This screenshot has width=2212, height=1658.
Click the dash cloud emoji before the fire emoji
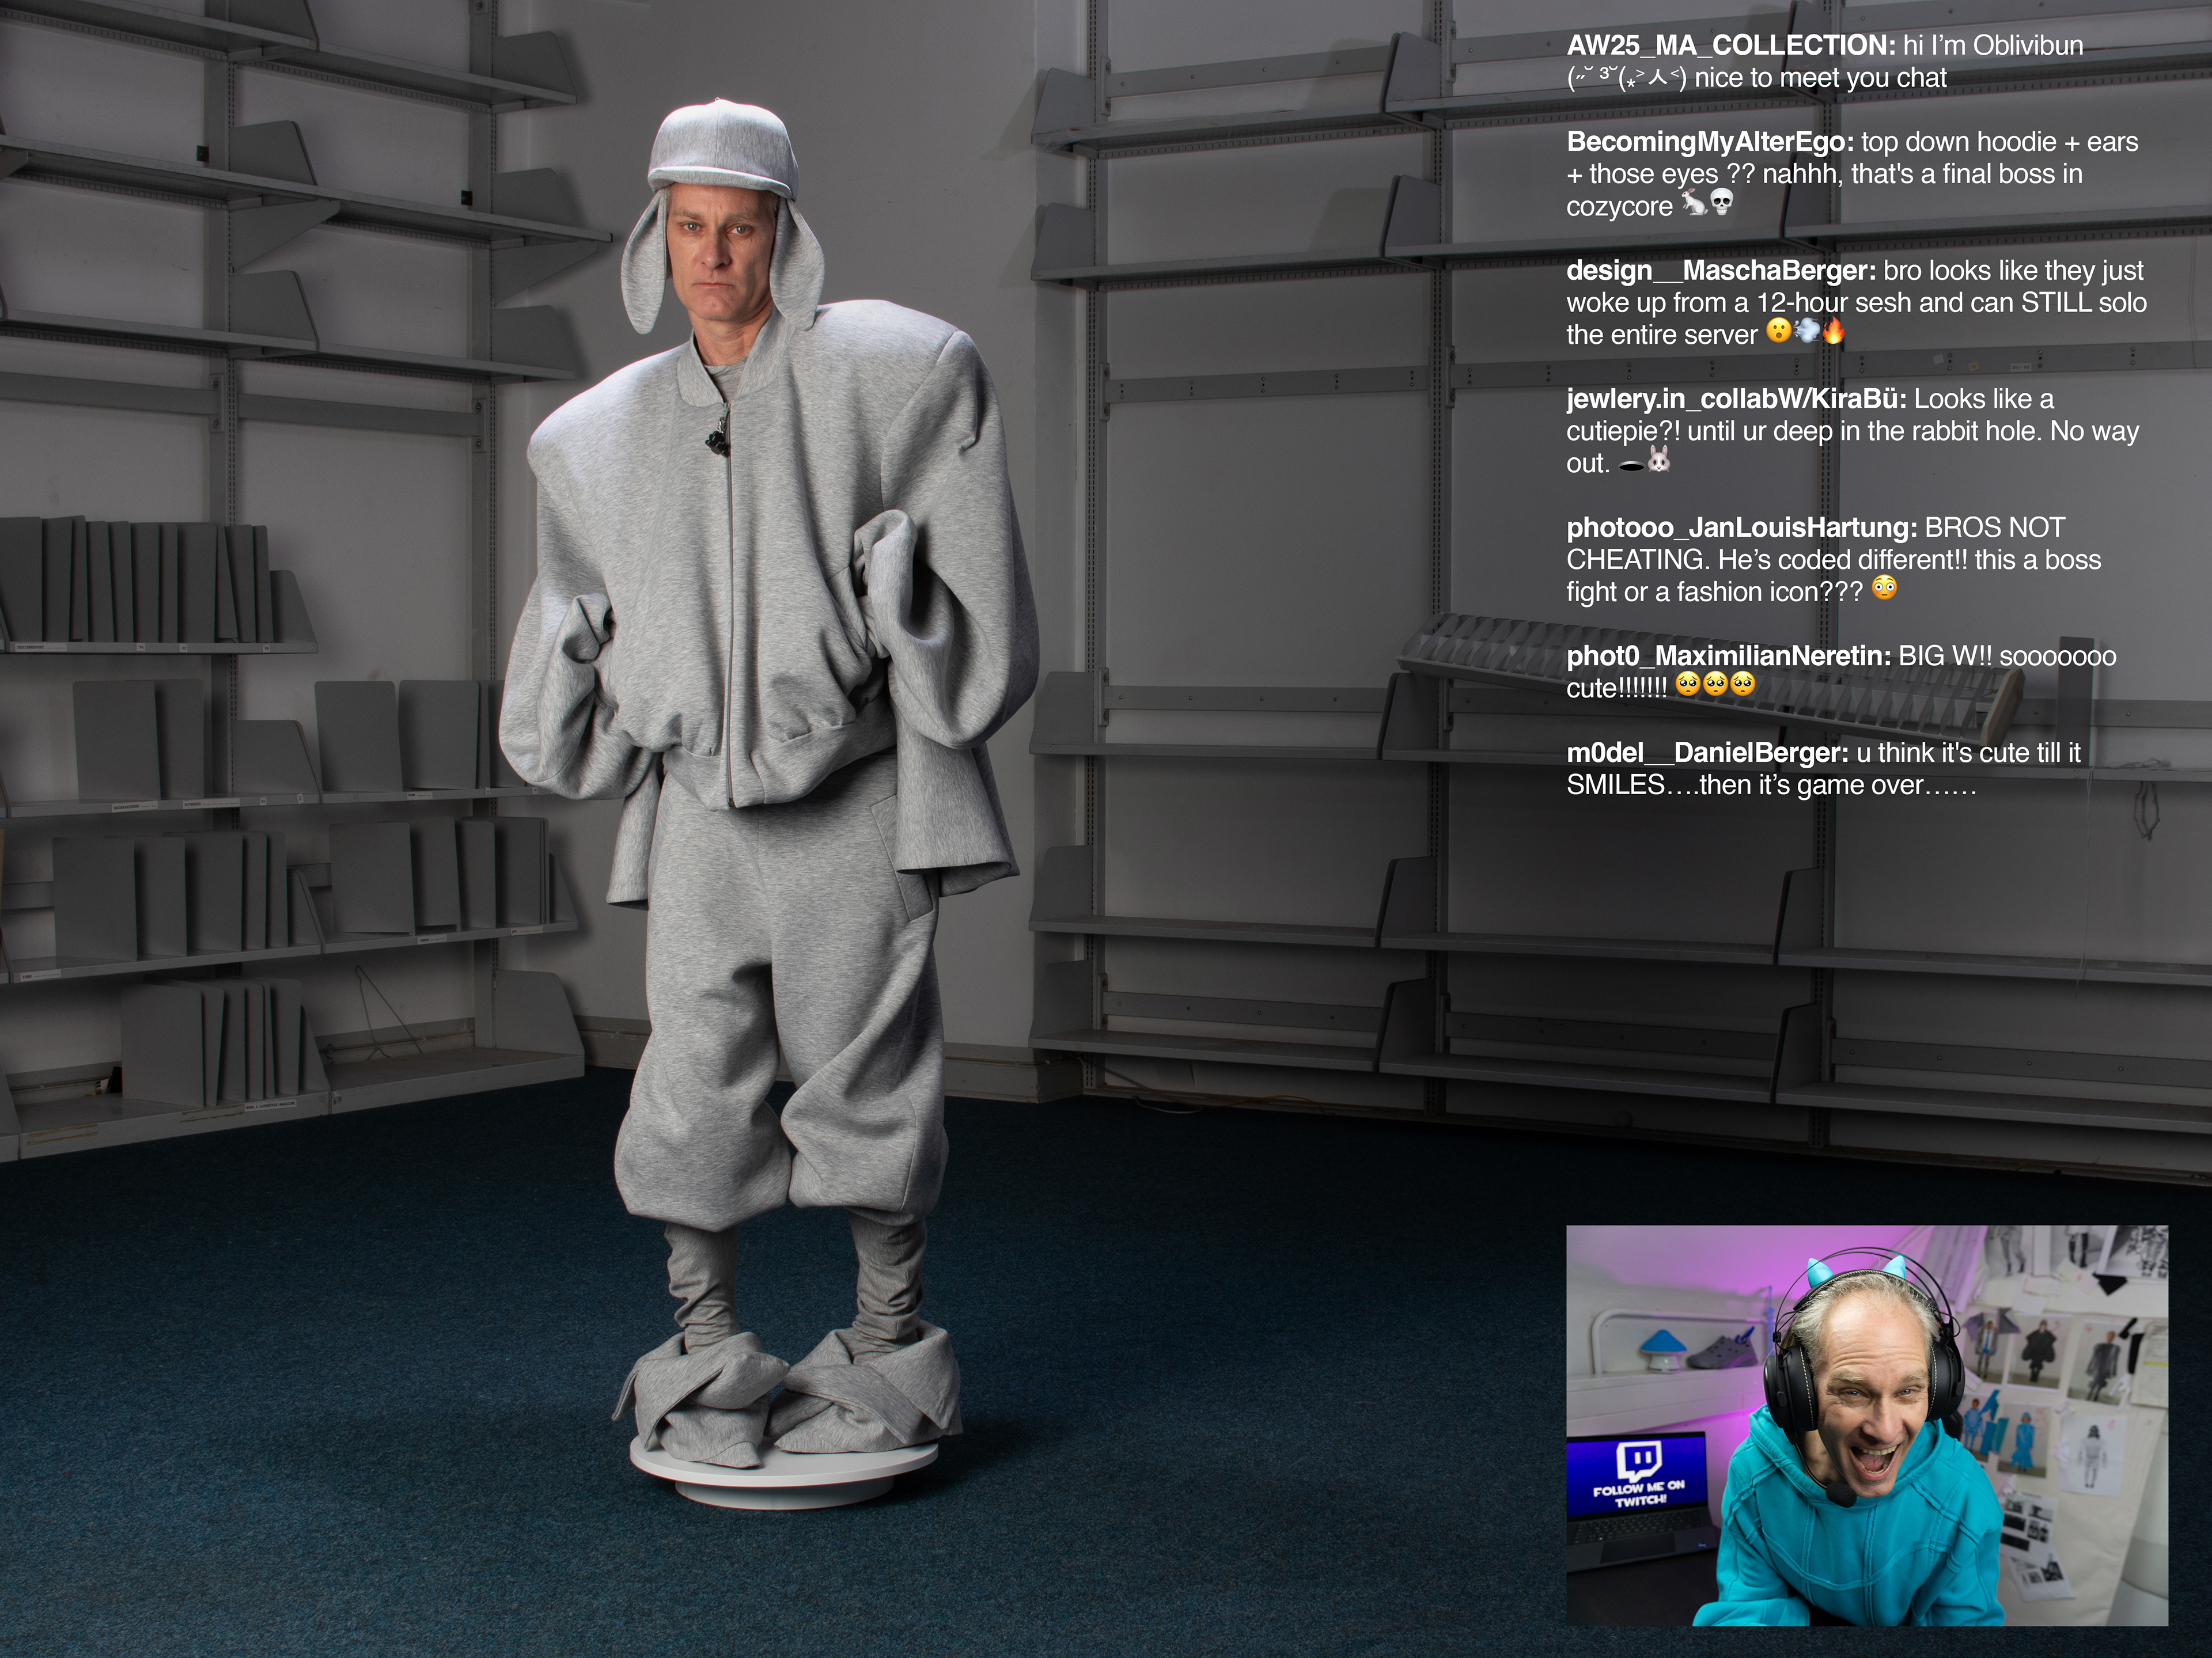[x=1806, y=331]
